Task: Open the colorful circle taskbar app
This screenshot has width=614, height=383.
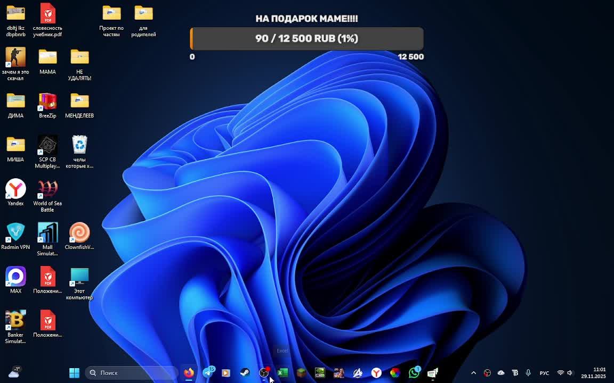Action: pyautogui.click(x=395, y=373)
